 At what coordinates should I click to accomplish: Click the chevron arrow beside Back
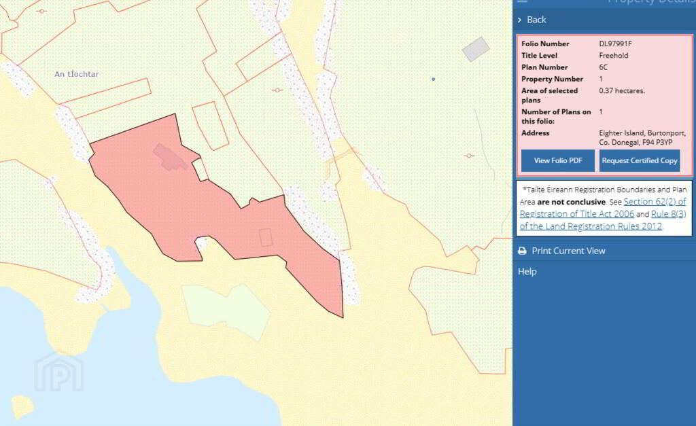coord(520,20)
